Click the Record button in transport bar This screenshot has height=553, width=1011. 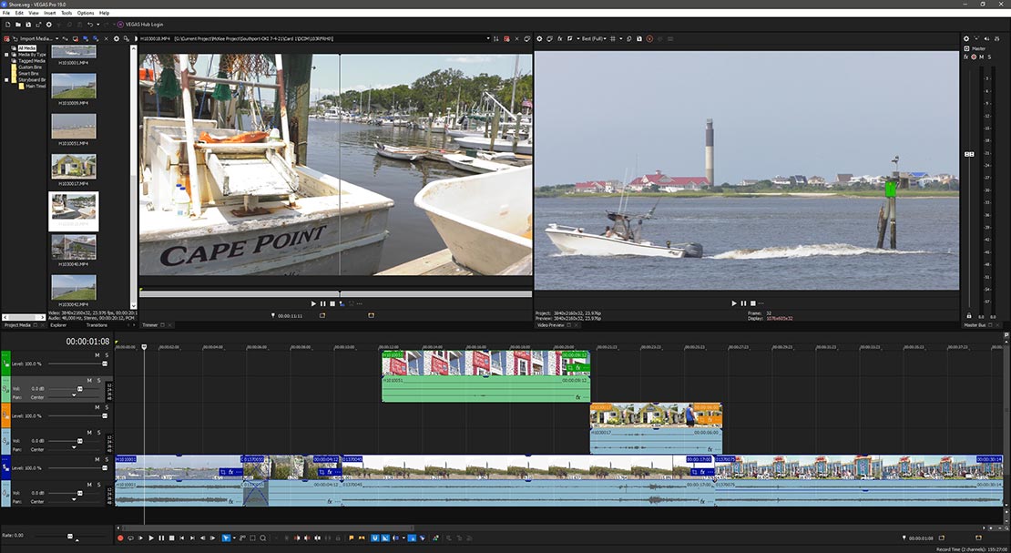tap(120, 538)
